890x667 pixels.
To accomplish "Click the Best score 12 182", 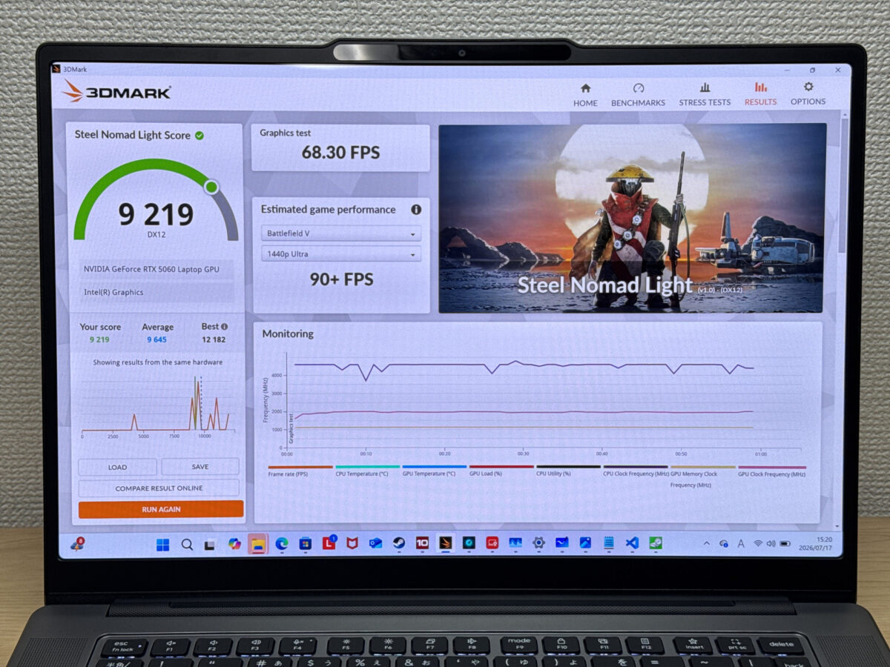I will tap(214, 339).
